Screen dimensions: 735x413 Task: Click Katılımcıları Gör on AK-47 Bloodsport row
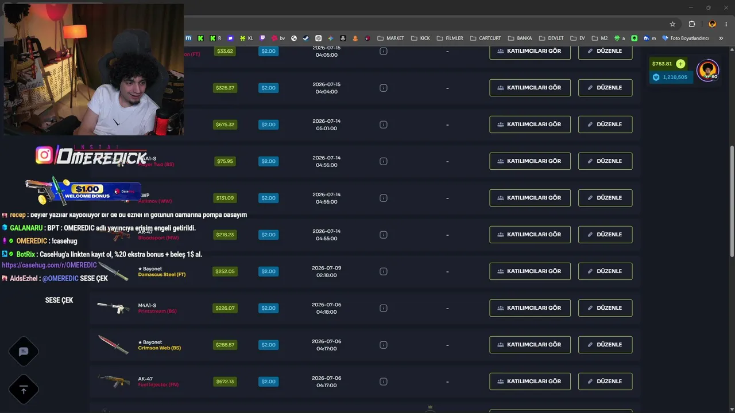coord(530,235)
